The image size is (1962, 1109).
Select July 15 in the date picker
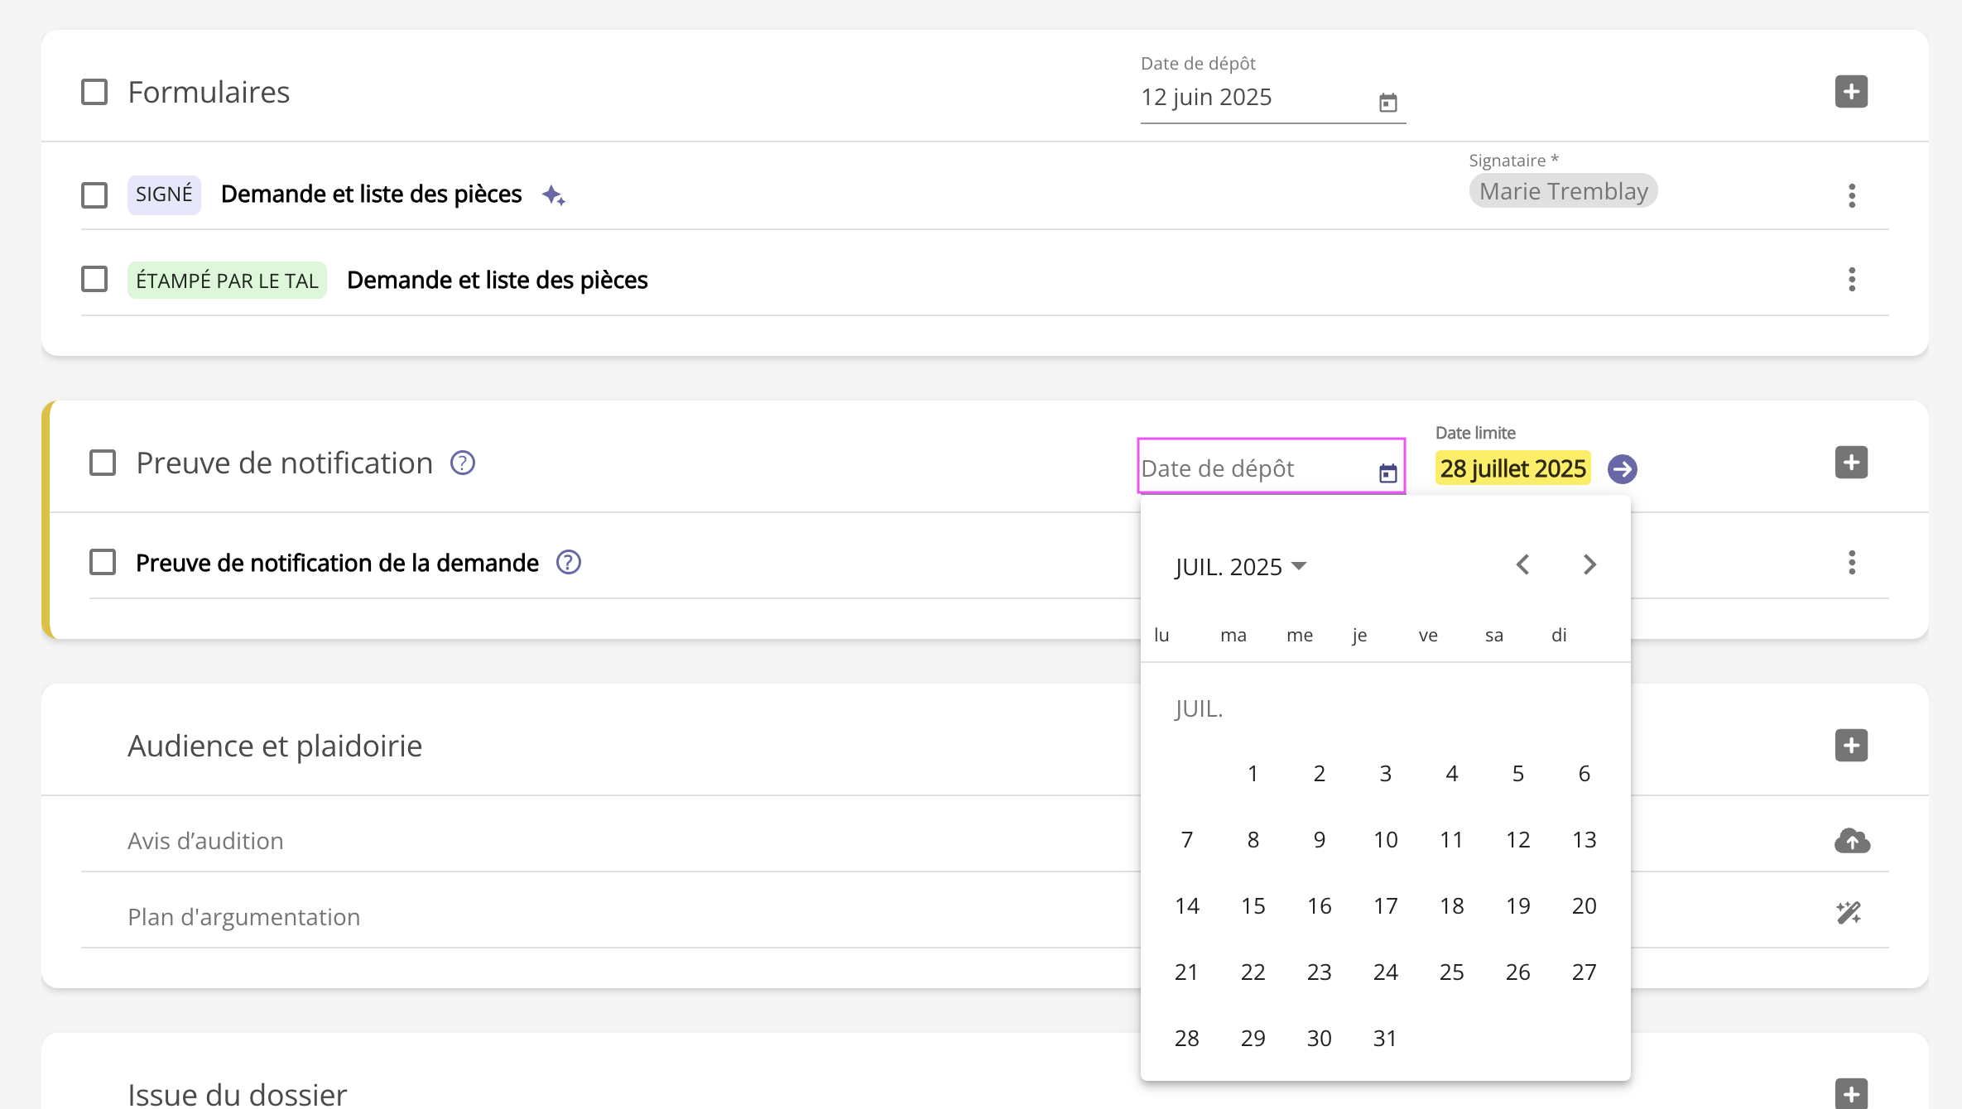point(1253,906)
